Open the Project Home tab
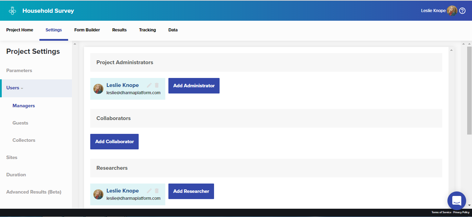This screenshot has height=217, width=472. point(20,30)
